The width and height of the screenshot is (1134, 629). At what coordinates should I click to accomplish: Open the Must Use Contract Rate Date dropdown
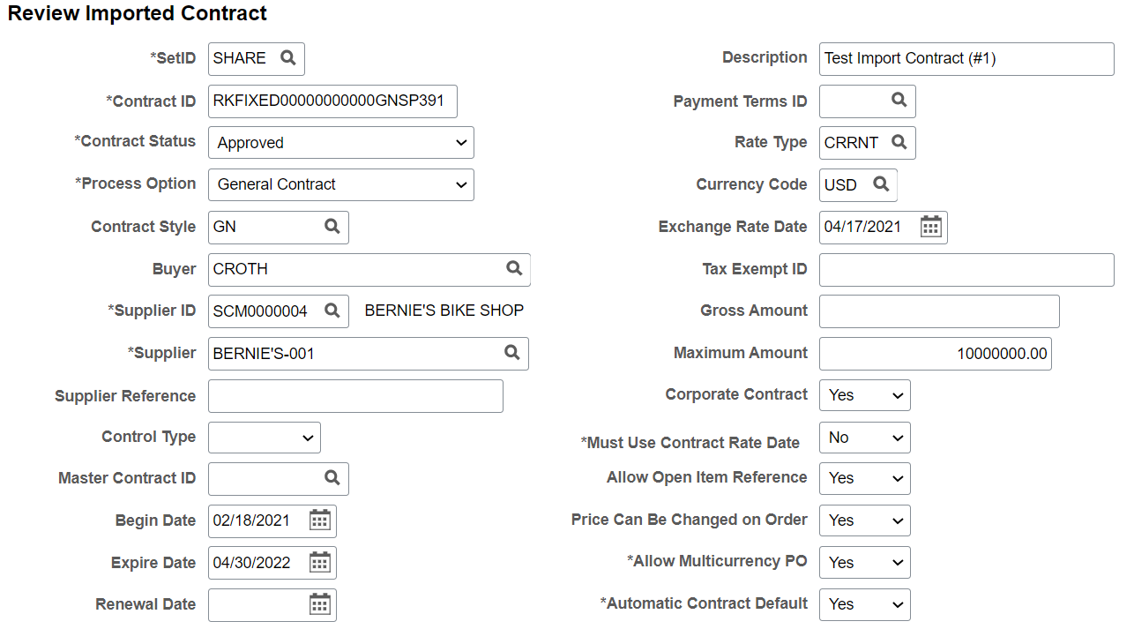(864, 437)
